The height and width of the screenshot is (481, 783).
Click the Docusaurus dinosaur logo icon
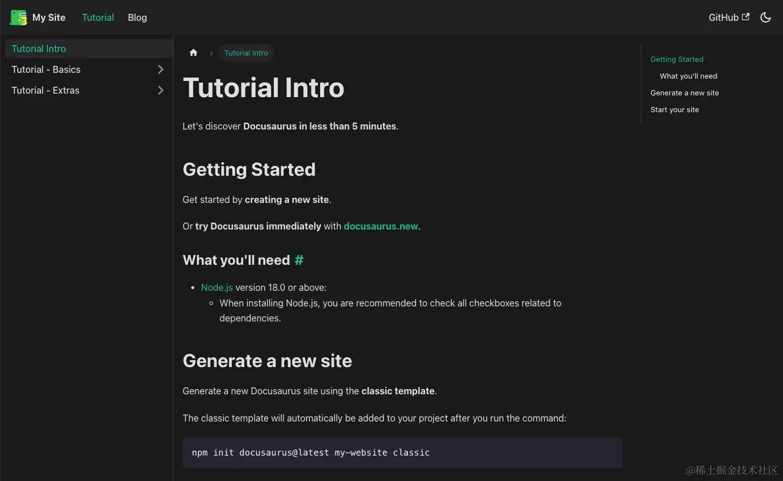18,17
